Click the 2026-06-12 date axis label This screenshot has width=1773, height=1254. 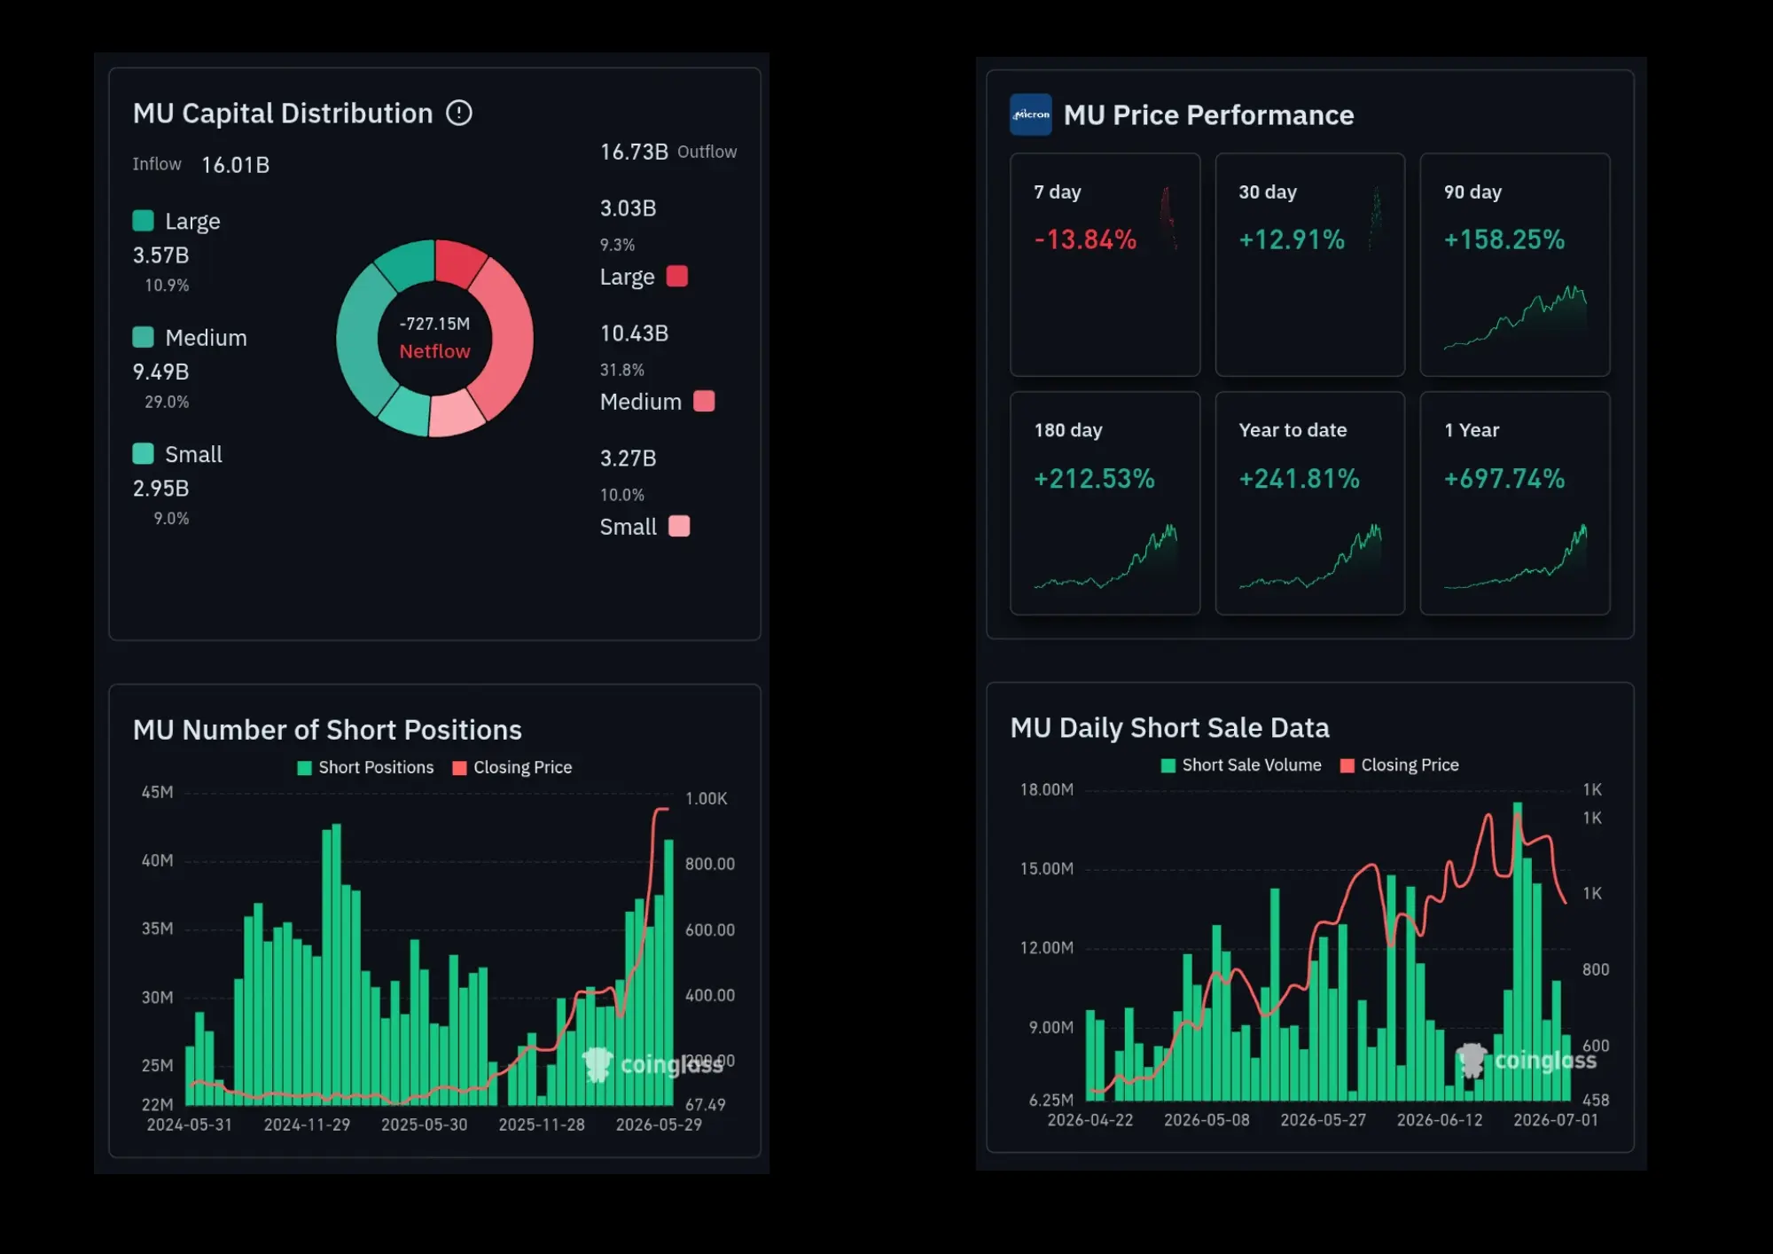pos(1440,1120)
